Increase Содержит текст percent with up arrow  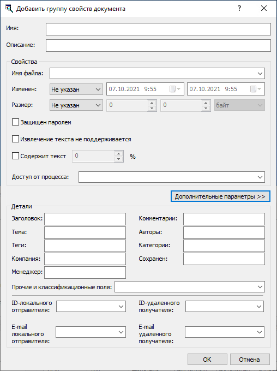point(119,153)
